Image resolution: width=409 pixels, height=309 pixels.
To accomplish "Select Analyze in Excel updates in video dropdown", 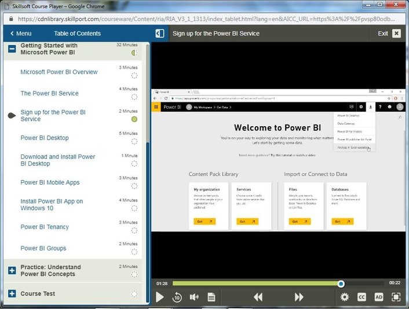I will point(354,148).
